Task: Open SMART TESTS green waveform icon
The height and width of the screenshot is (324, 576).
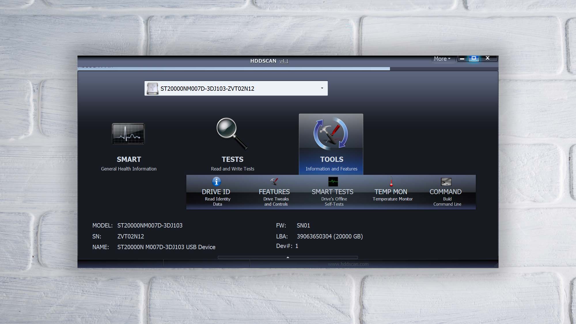Action: pos(333,182)
